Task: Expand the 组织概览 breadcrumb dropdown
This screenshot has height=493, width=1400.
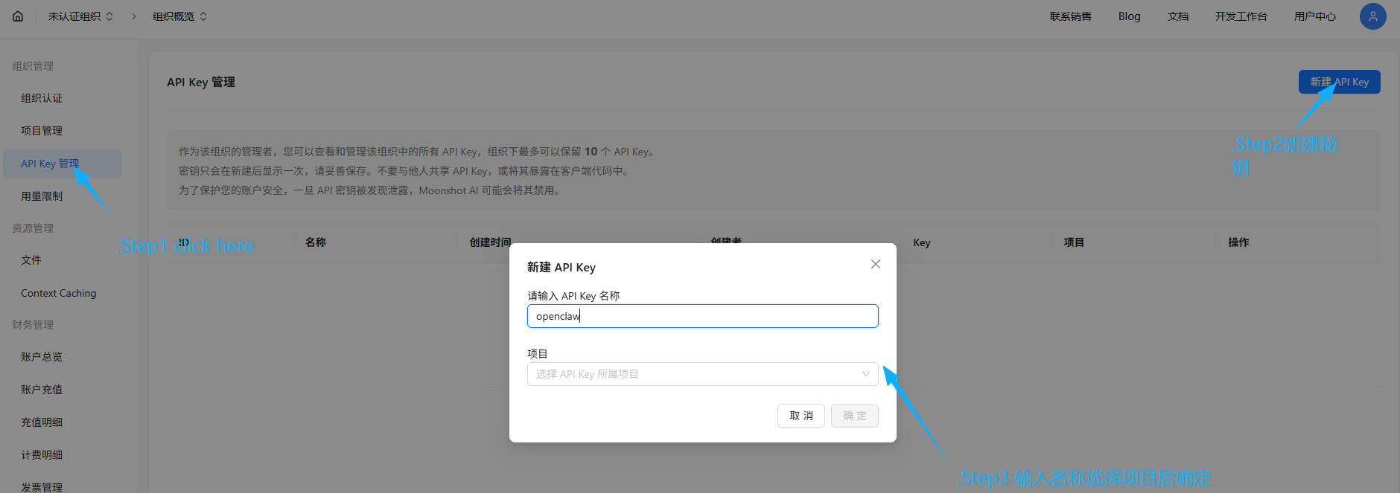Action: [179, 16]
